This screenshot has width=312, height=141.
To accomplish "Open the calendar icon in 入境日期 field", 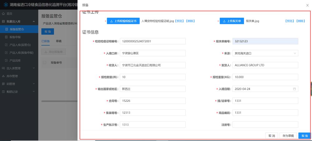I will tap(294, 89).
